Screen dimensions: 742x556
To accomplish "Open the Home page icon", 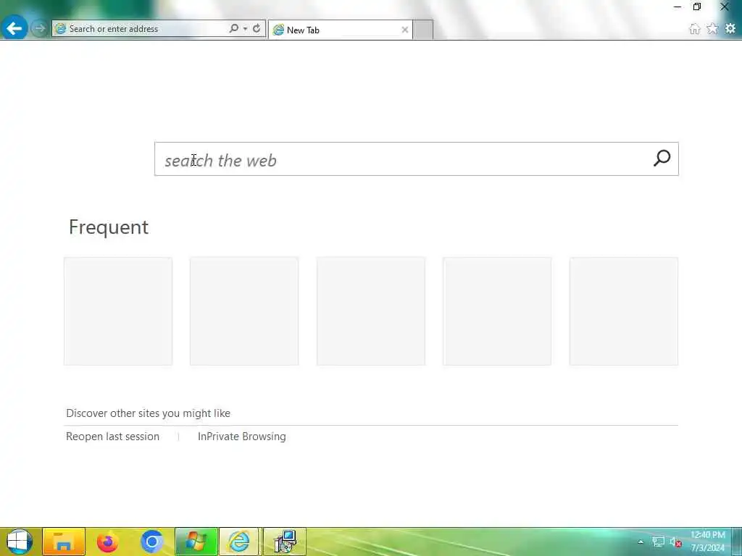I will pyautogui.click(x=694, y=29).
